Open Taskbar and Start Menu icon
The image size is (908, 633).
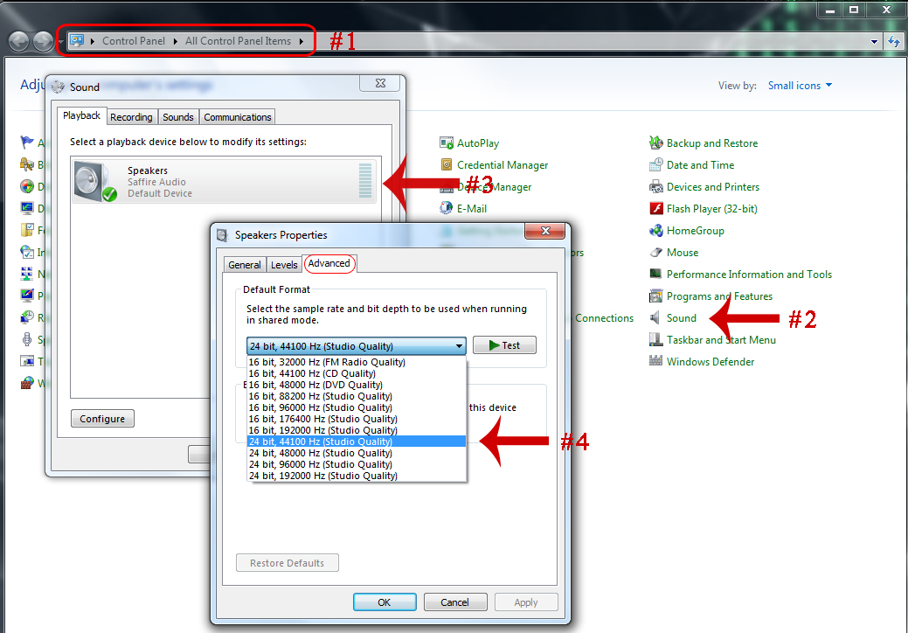pyautogui.click(x=655, y=339)
